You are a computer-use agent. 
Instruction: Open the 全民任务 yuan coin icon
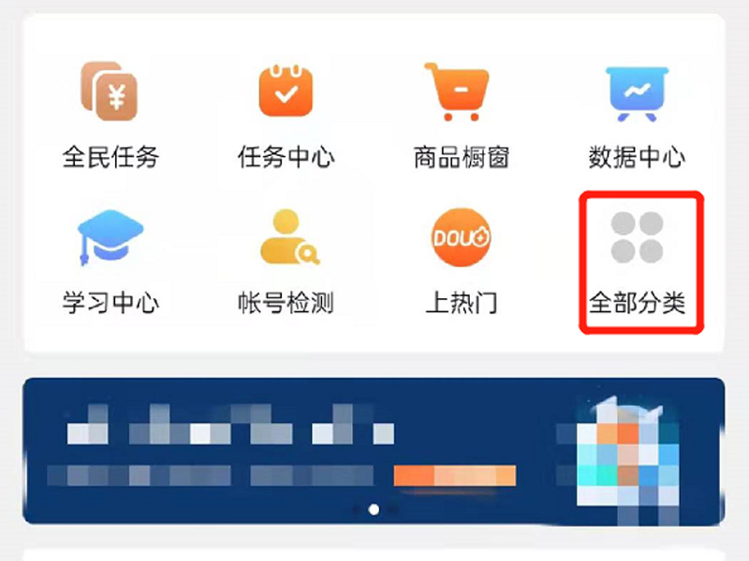tap(110, 91)
